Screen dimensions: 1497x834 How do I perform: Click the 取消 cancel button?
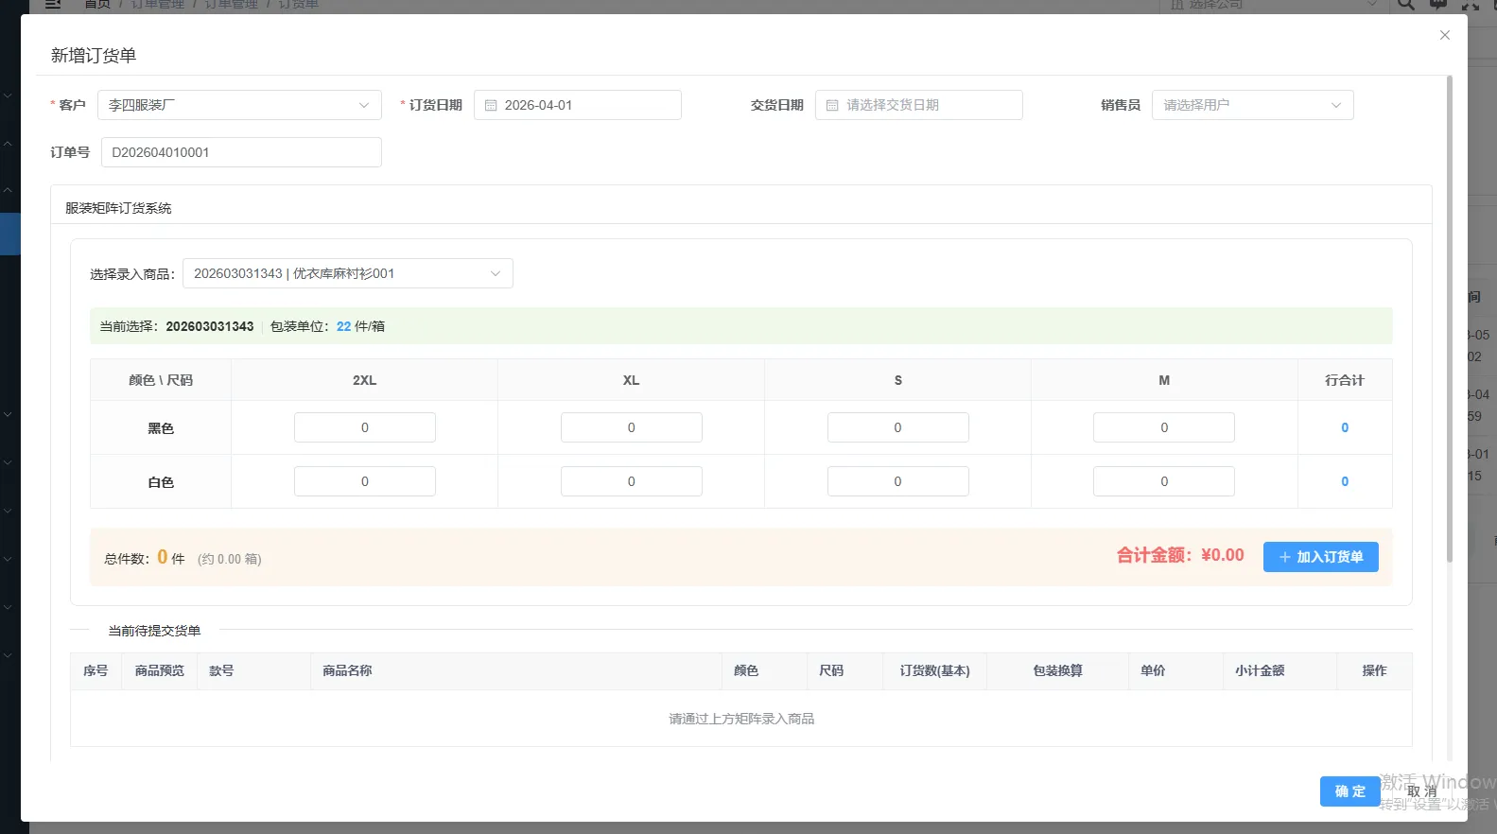coord(1421,791)
